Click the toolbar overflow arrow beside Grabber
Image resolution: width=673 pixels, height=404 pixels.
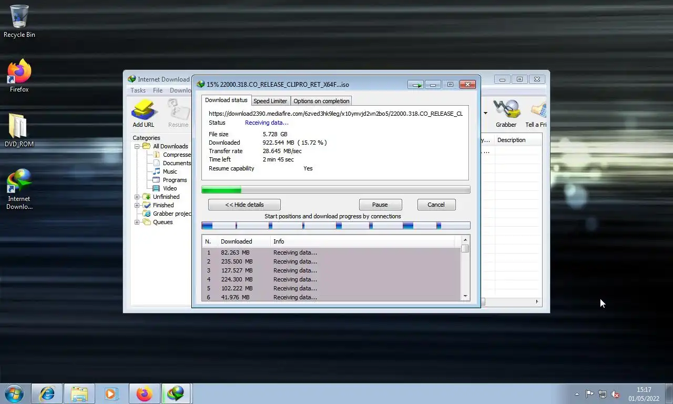tap(485, 113)
